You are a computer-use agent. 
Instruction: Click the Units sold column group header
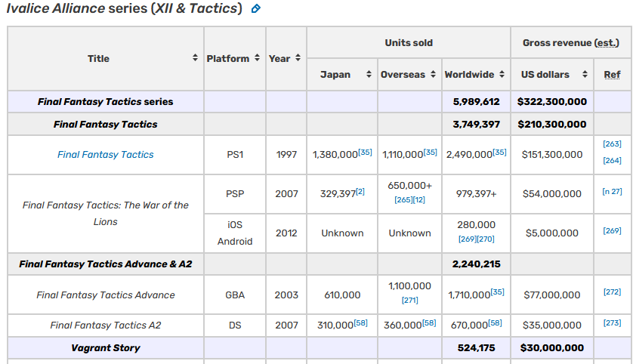click(409, 43)
